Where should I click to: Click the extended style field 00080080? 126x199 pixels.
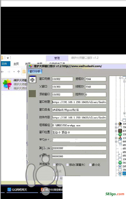(x=79, y=156)
